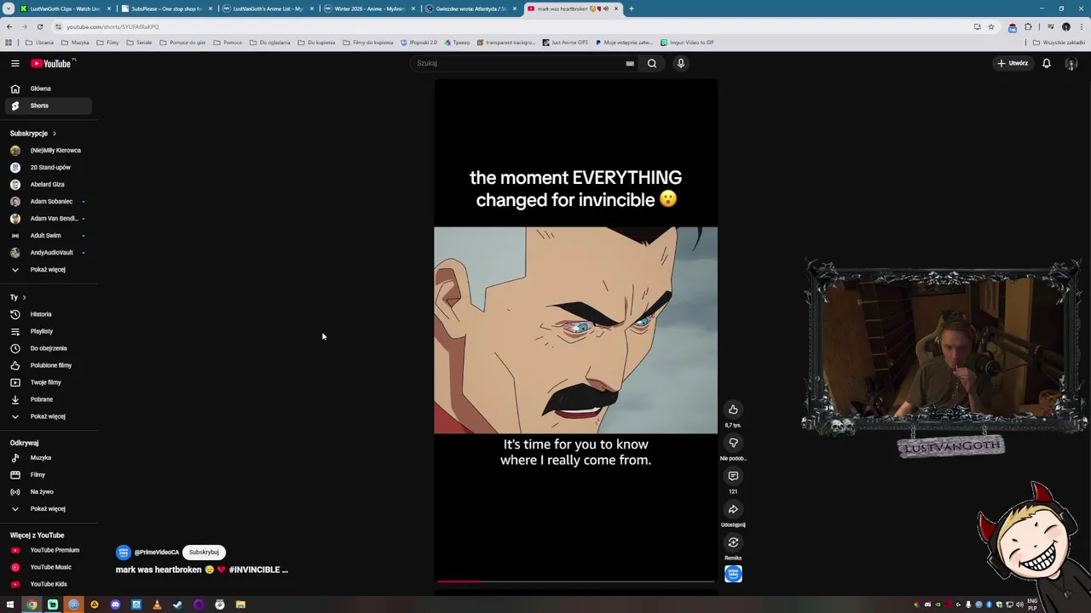Open Główna in the sidebar
The image size is (1091, 613).
pos(47,89)
